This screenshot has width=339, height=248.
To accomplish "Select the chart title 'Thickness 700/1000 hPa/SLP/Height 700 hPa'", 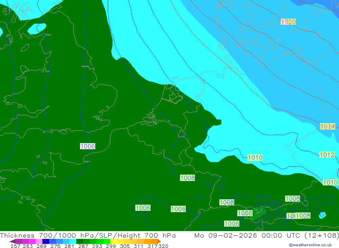I will click(88, 235).
